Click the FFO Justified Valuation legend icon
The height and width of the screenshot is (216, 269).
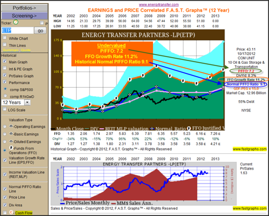tap(189, 128)
